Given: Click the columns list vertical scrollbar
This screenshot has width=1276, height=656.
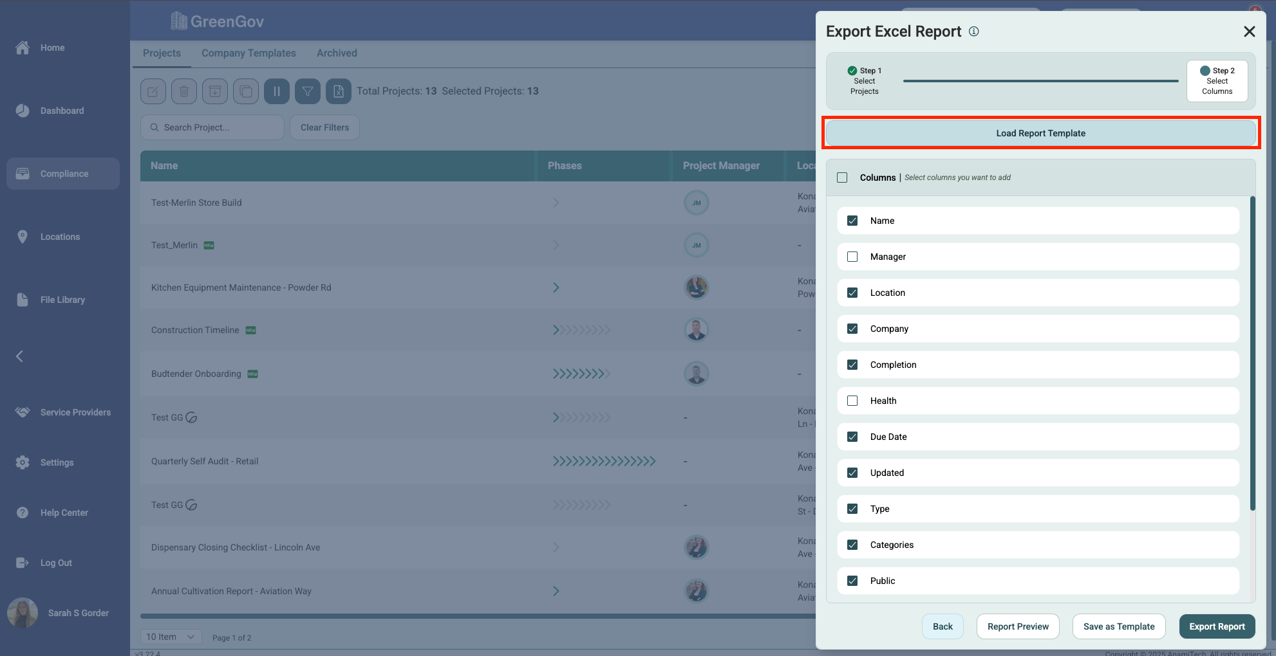Looking at the screenshot, I should pos(1252,354).
